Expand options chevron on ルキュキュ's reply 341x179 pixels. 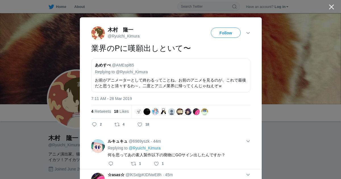[248, 141]
